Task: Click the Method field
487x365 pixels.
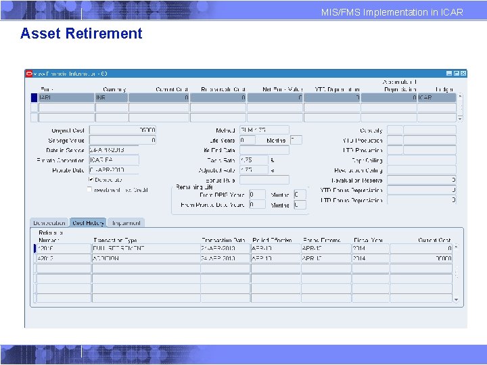Action: [x=264, y=130]
